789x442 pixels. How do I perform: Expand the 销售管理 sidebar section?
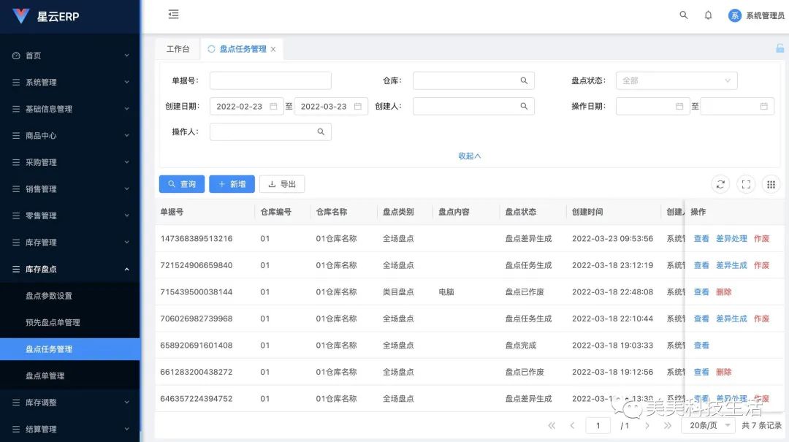pos(69,188)
